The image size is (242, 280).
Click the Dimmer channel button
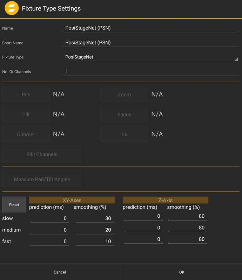click(x=26, y=134)
